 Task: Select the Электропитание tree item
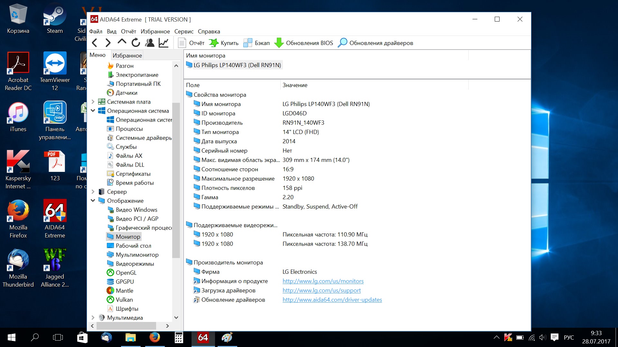click(133, 75)
